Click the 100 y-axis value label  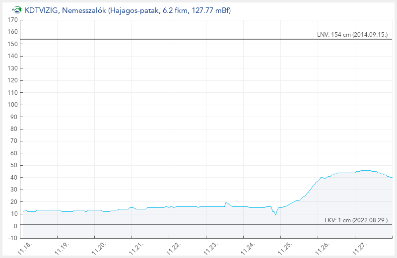point(12,105)
